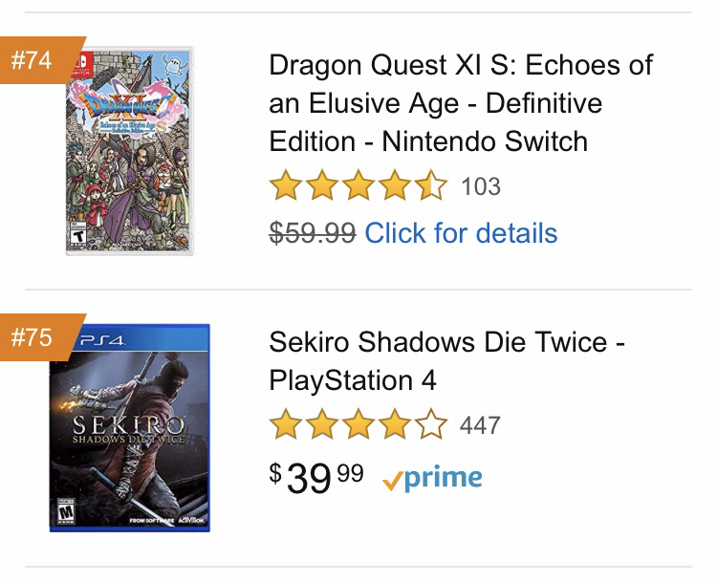
Task: Click the first gold star of Sekiro rating
Action: pos(285,424)
